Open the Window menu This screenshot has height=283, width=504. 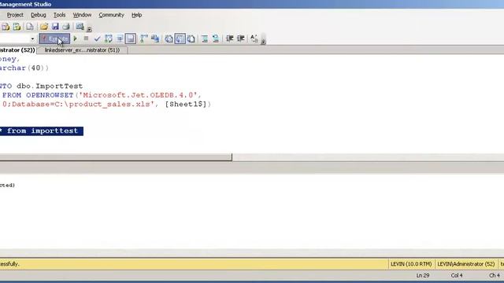tap(82, 15)
